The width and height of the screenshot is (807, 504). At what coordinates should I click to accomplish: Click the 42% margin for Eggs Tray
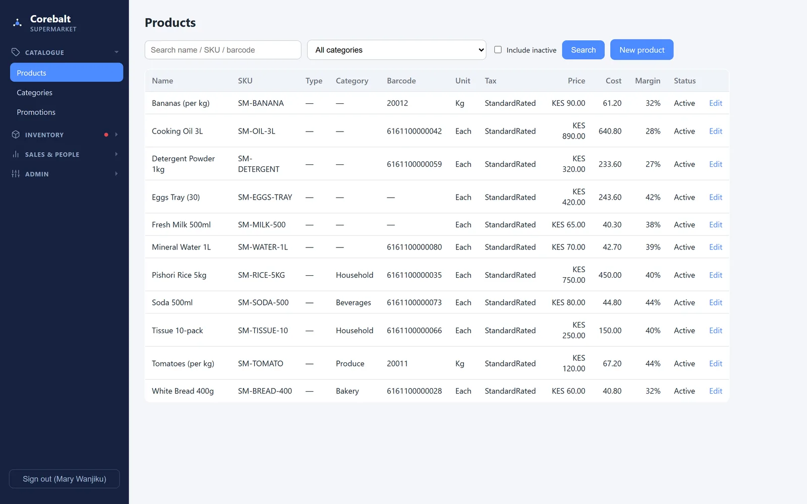click(x=653, y=197)
